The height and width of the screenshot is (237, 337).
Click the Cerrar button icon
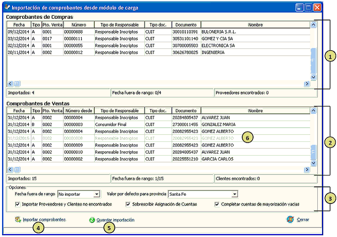[x=290, y=219]
